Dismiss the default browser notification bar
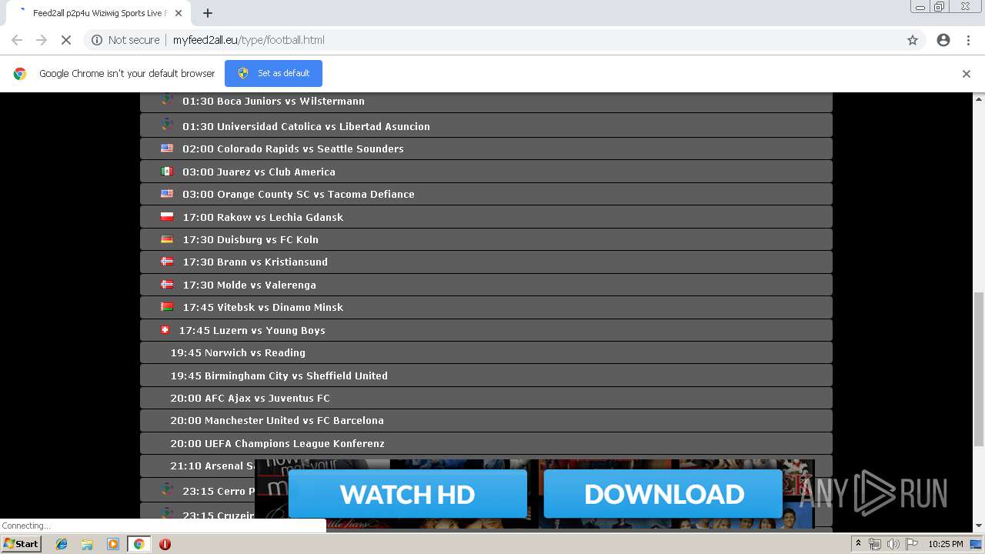Screen dimensions: 985x554 tap(967, 74)
